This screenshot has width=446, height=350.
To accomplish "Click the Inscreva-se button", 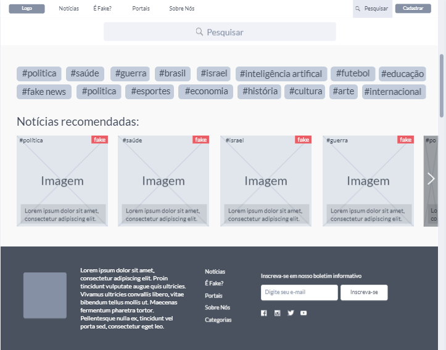I will 364,292.
